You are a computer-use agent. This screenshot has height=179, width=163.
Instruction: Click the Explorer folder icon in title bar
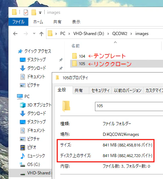coord(14,12)
